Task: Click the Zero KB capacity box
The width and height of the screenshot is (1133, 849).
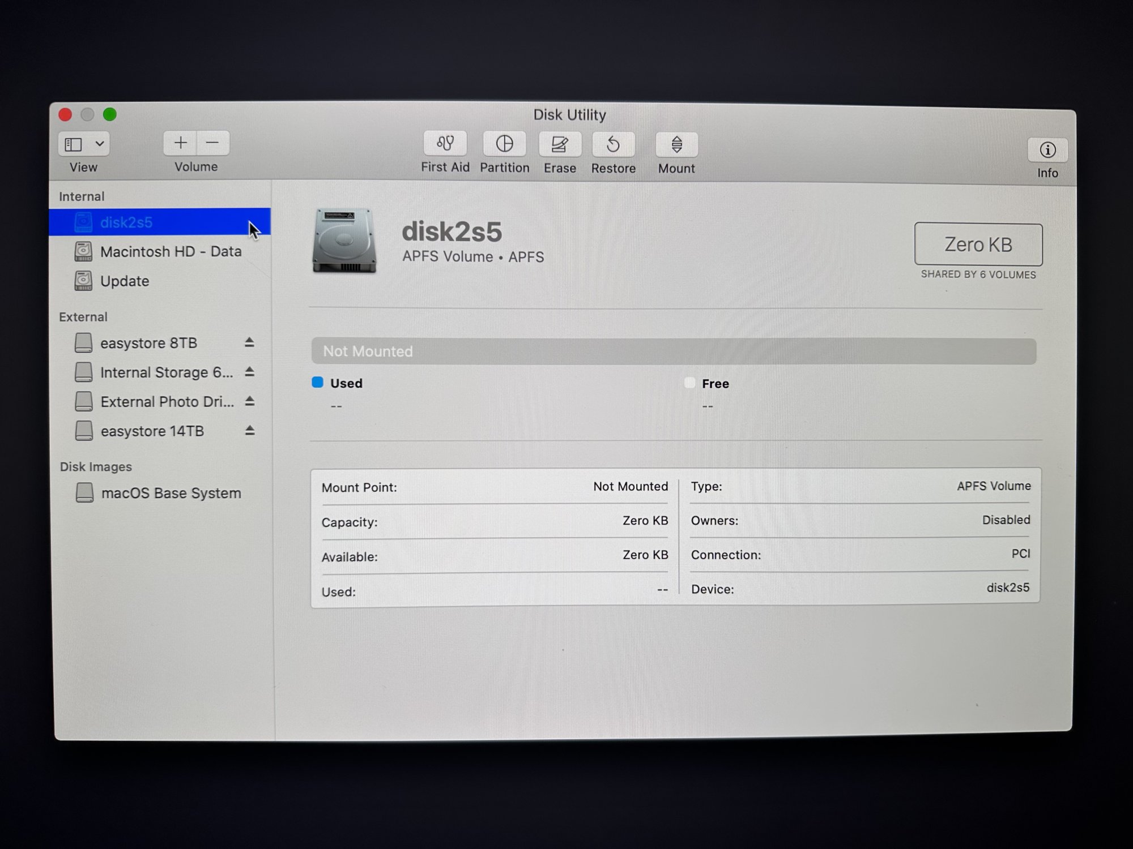Action: tap(978, 245)
